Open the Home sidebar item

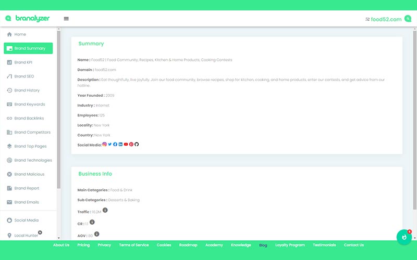coord(28,34)
